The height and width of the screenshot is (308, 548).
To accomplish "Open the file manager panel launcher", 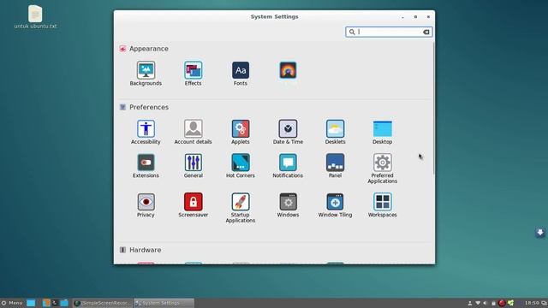I will coord(64,303).
